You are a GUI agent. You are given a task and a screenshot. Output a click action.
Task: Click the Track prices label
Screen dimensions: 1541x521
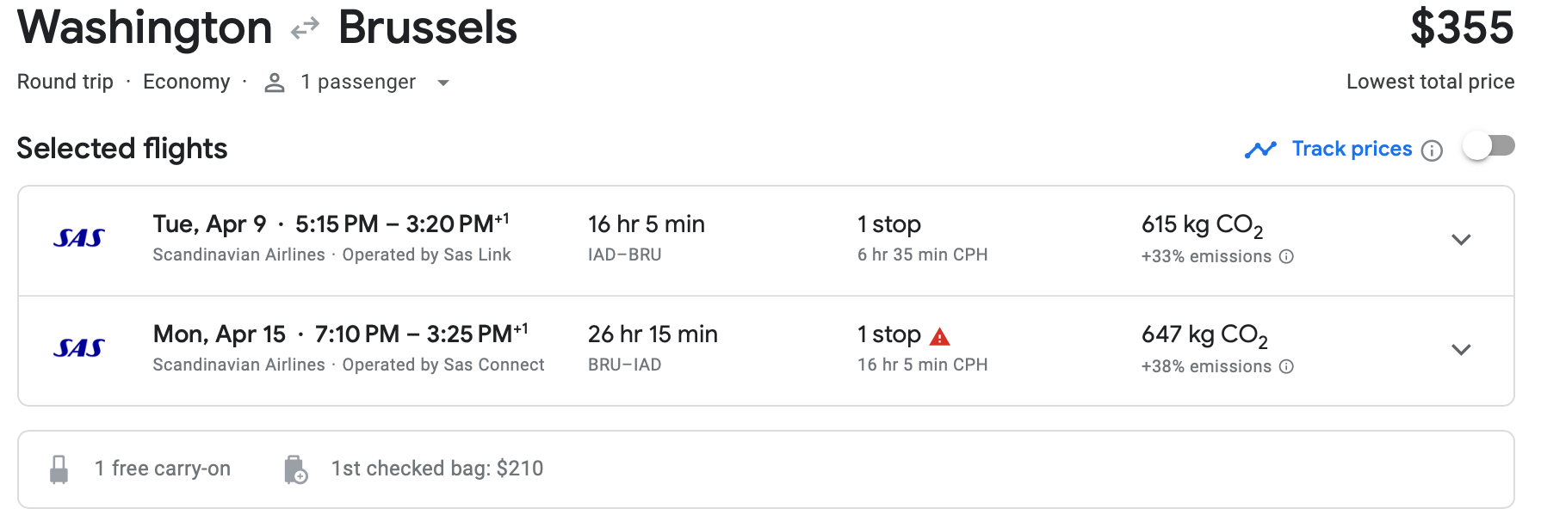pos(1352,149)
